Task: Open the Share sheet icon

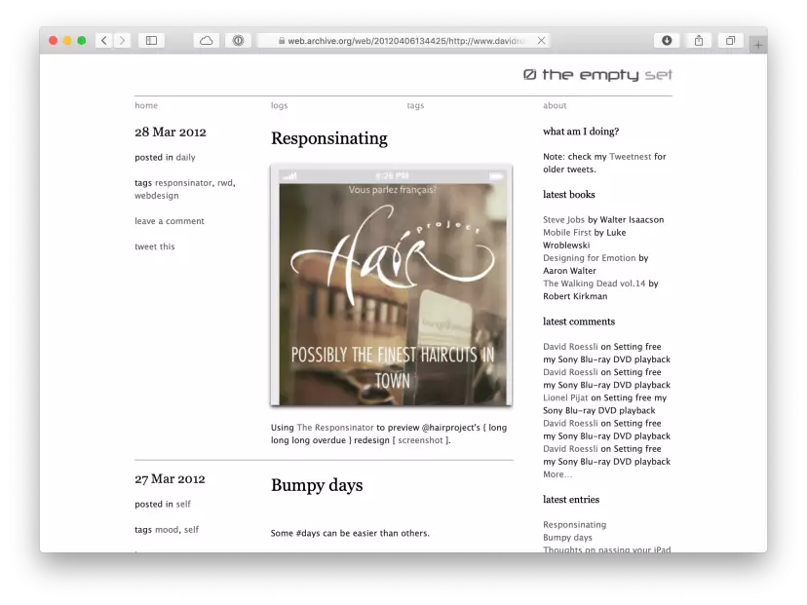Action: coord(699,41)
